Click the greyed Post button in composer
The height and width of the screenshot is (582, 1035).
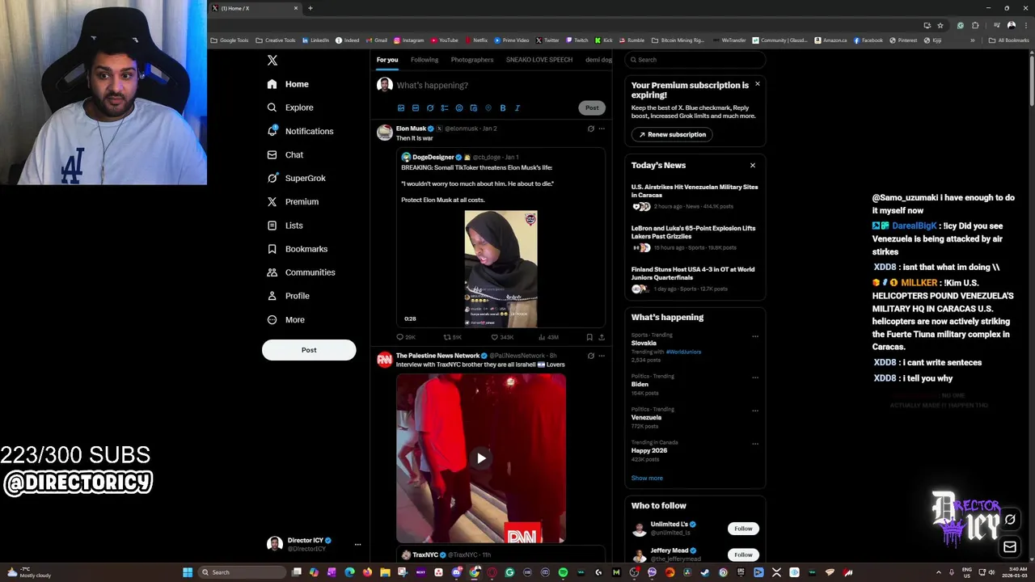tap(592, 108)
